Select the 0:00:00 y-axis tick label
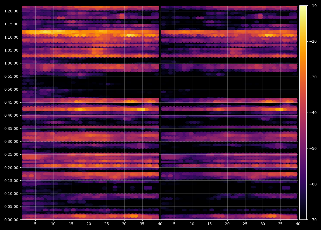This screenshot has width=321, height=230. click(x=11, y=220)
